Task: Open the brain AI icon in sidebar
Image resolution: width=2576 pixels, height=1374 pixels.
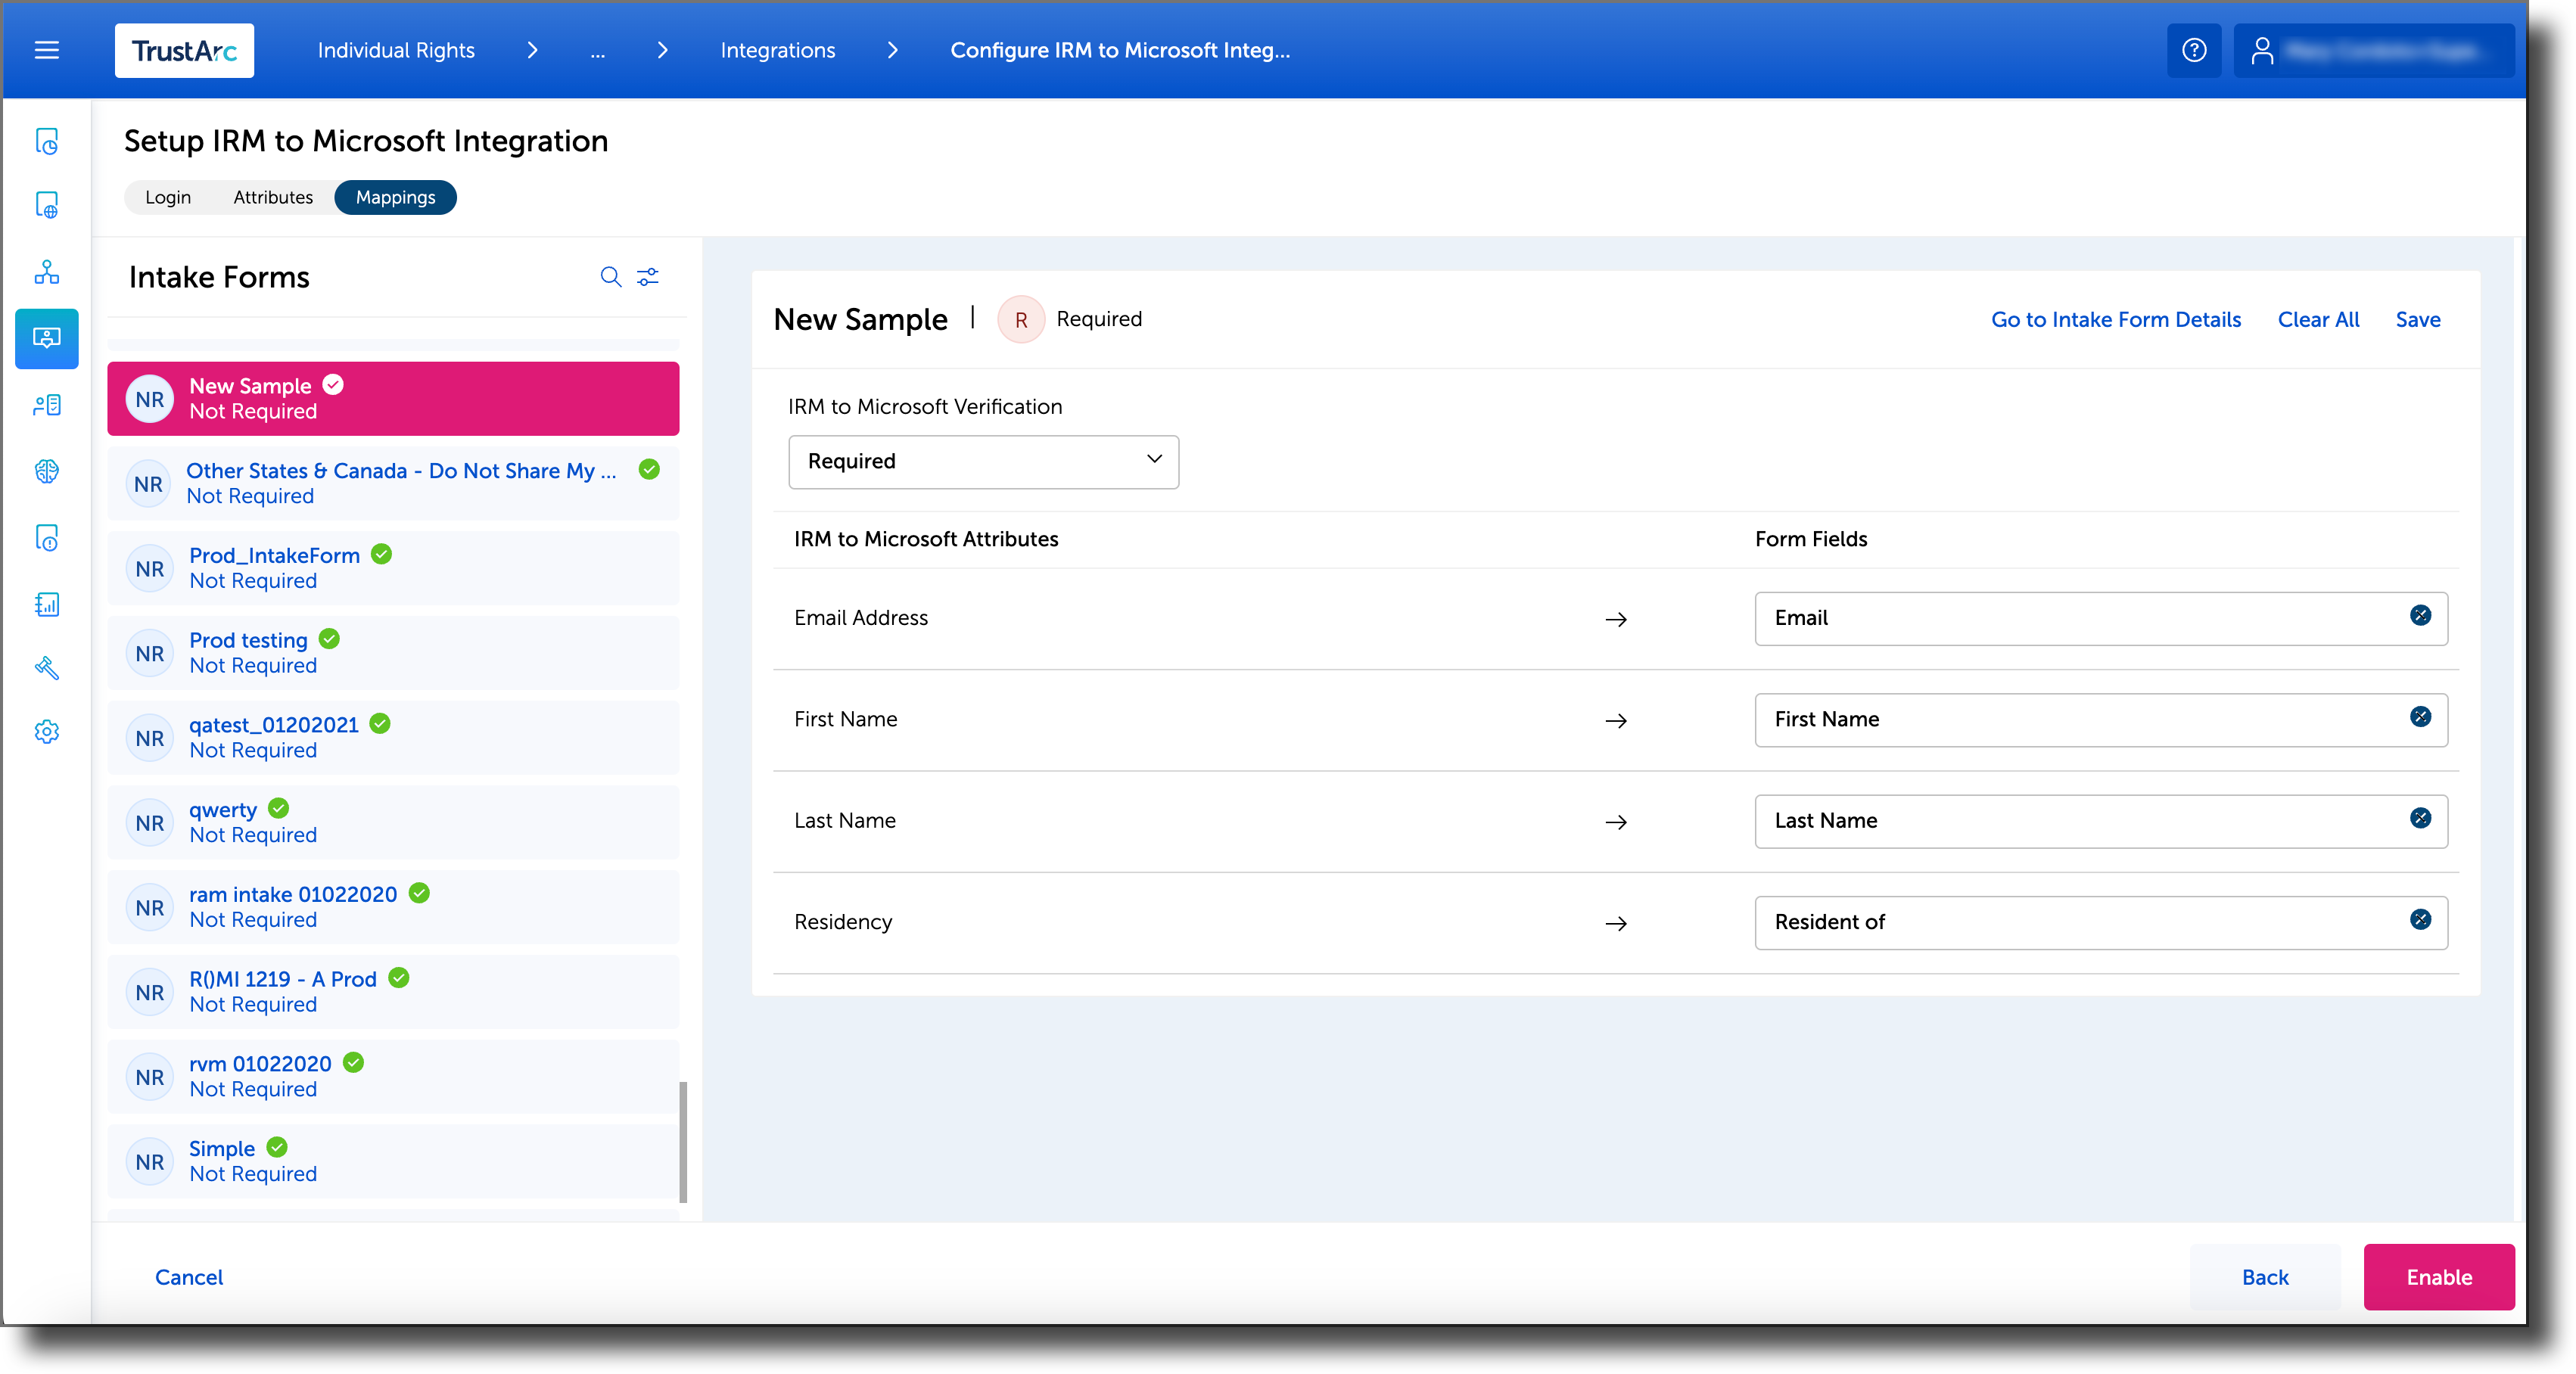Action: [x=47, y=471]
